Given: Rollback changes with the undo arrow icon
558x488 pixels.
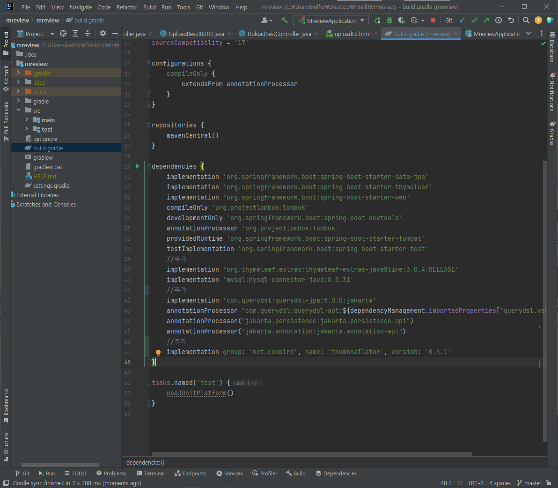Looking at the screenshot, I should [x=511, y=20].
